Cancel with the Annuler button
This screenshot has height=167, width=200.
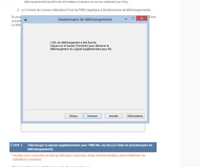pos(114,116)
